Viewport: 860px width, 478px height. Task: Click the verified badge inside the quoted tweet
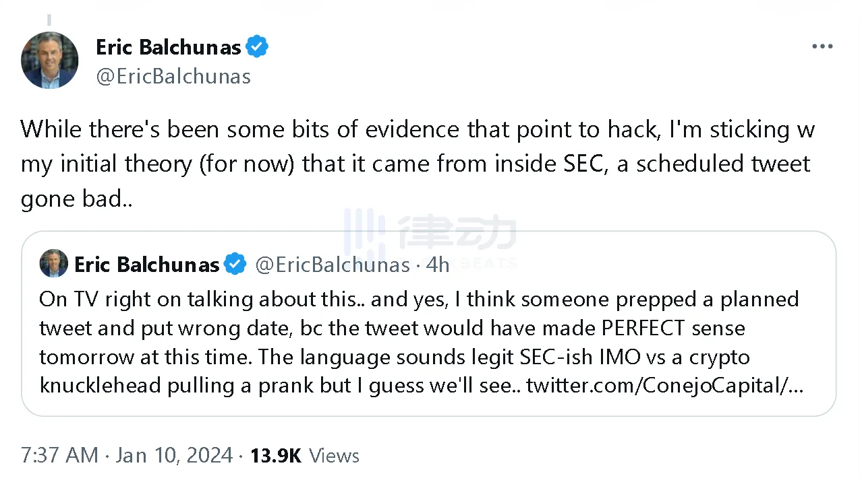(x=235, y=265)
